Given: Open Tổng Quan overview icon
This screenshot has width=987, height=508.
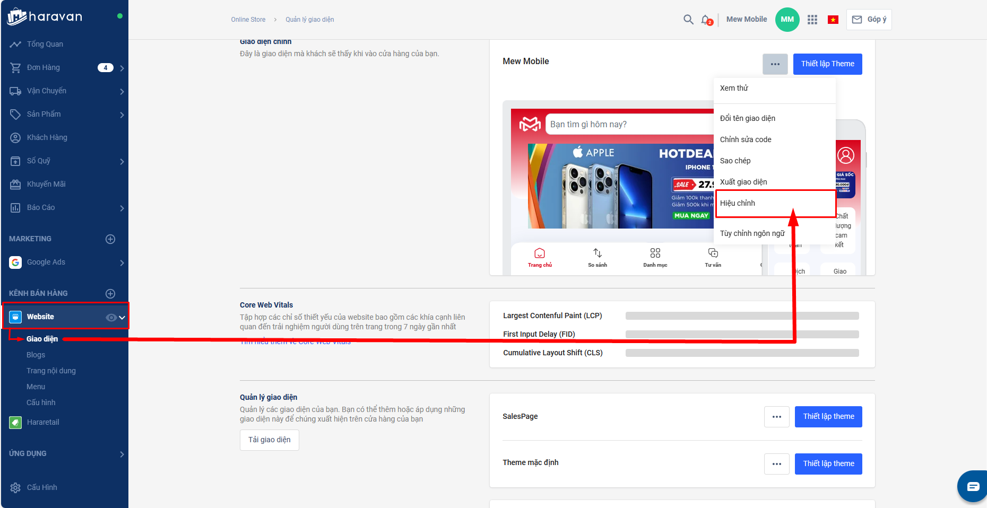Looking at the screenshot, I should pyautogui.click(x=15, y=44).
